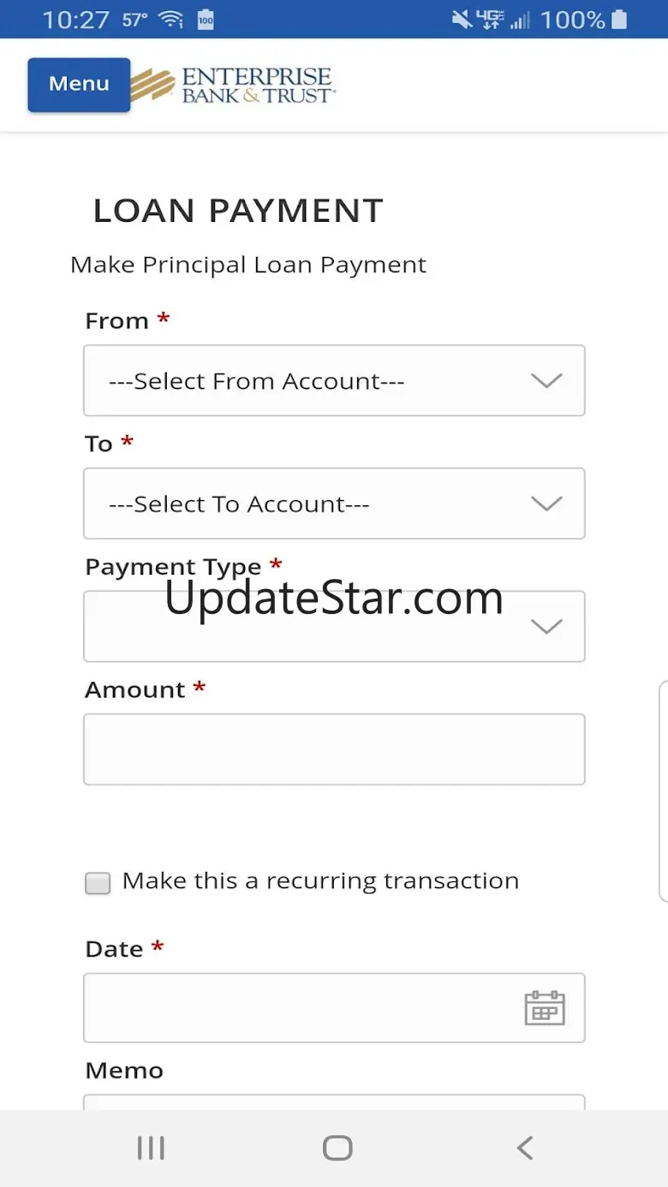The image size is (668, 1187).
Task: Click chevron arrow of From account
Action: click(x=546, y=381)
